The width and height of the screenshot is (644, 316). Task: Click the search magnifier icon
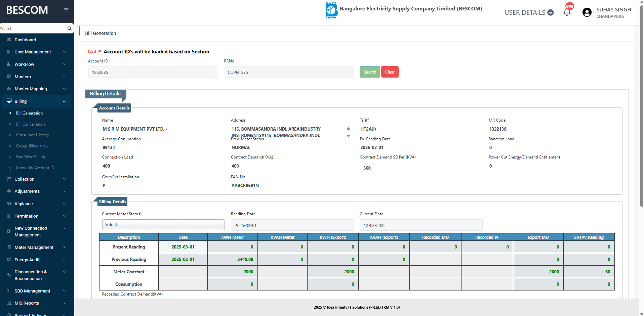click(70, 29)
